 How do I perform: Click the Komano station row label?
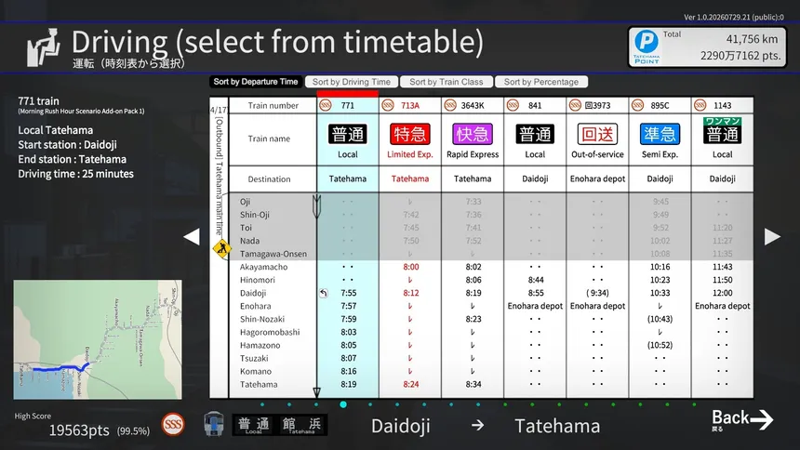(x=256, y=371)
